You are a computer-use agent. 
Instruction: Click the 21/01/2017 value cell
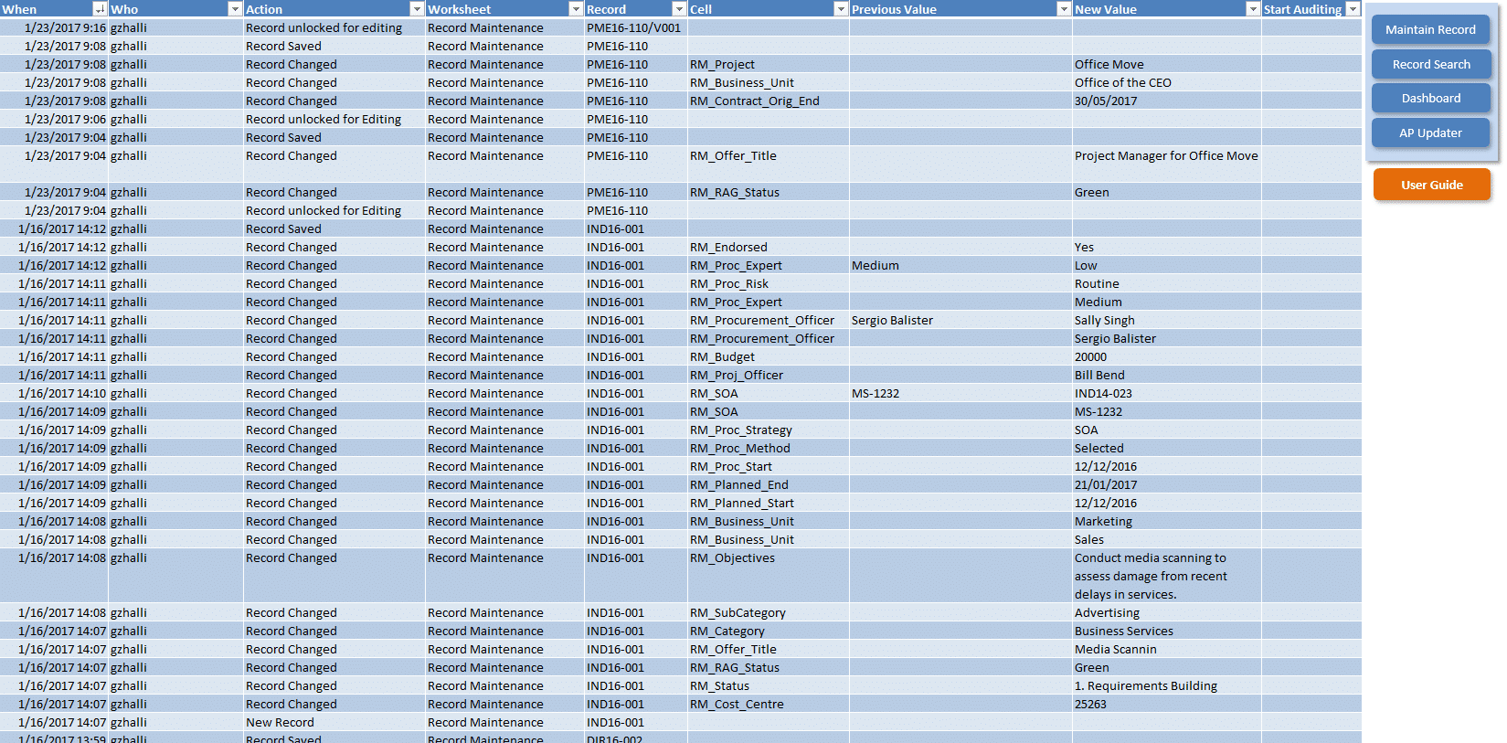(1167, 484)
